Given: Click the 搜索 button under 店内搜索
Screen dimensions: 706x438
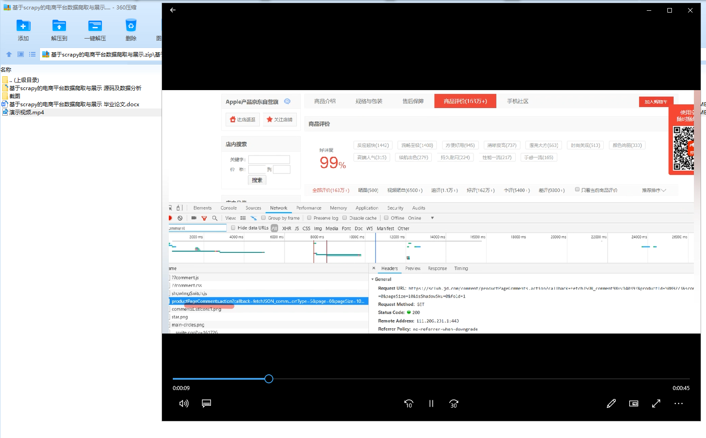Looking at the screenshot, I should point(257,180).
